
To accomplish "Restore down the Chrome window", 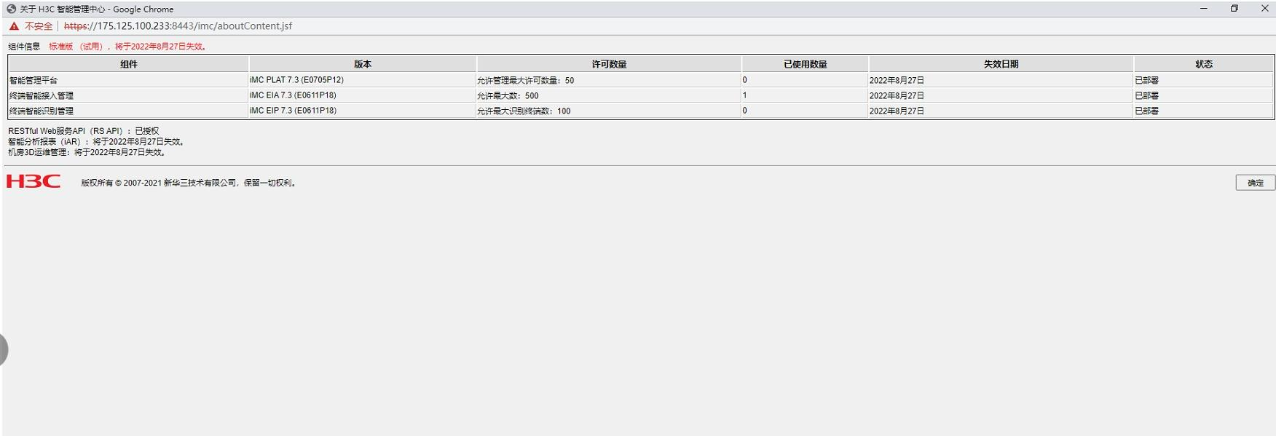I will (1234, 9).
